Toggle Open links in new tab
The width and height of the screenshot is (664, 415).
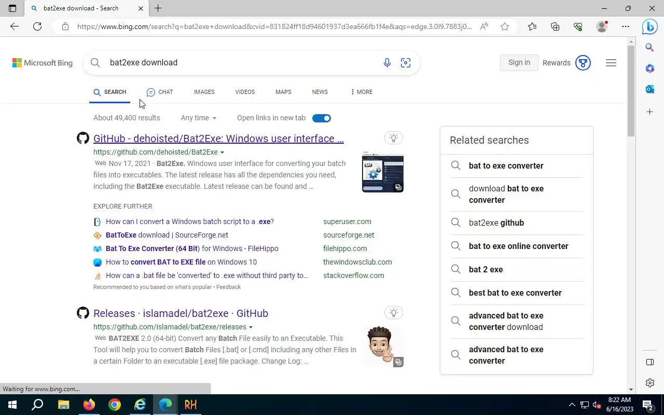[322, 118]
